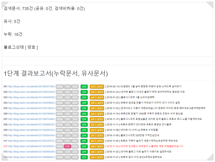The image size is (215, 162).
Task: Click the green 검색 button in row 005
Action: [84, 108]
